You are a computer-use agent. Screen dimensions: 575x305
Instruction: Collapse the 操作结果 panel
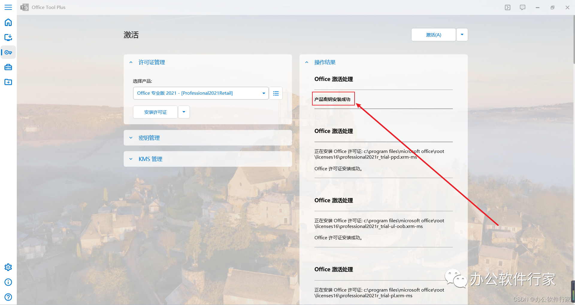[384, 62]
